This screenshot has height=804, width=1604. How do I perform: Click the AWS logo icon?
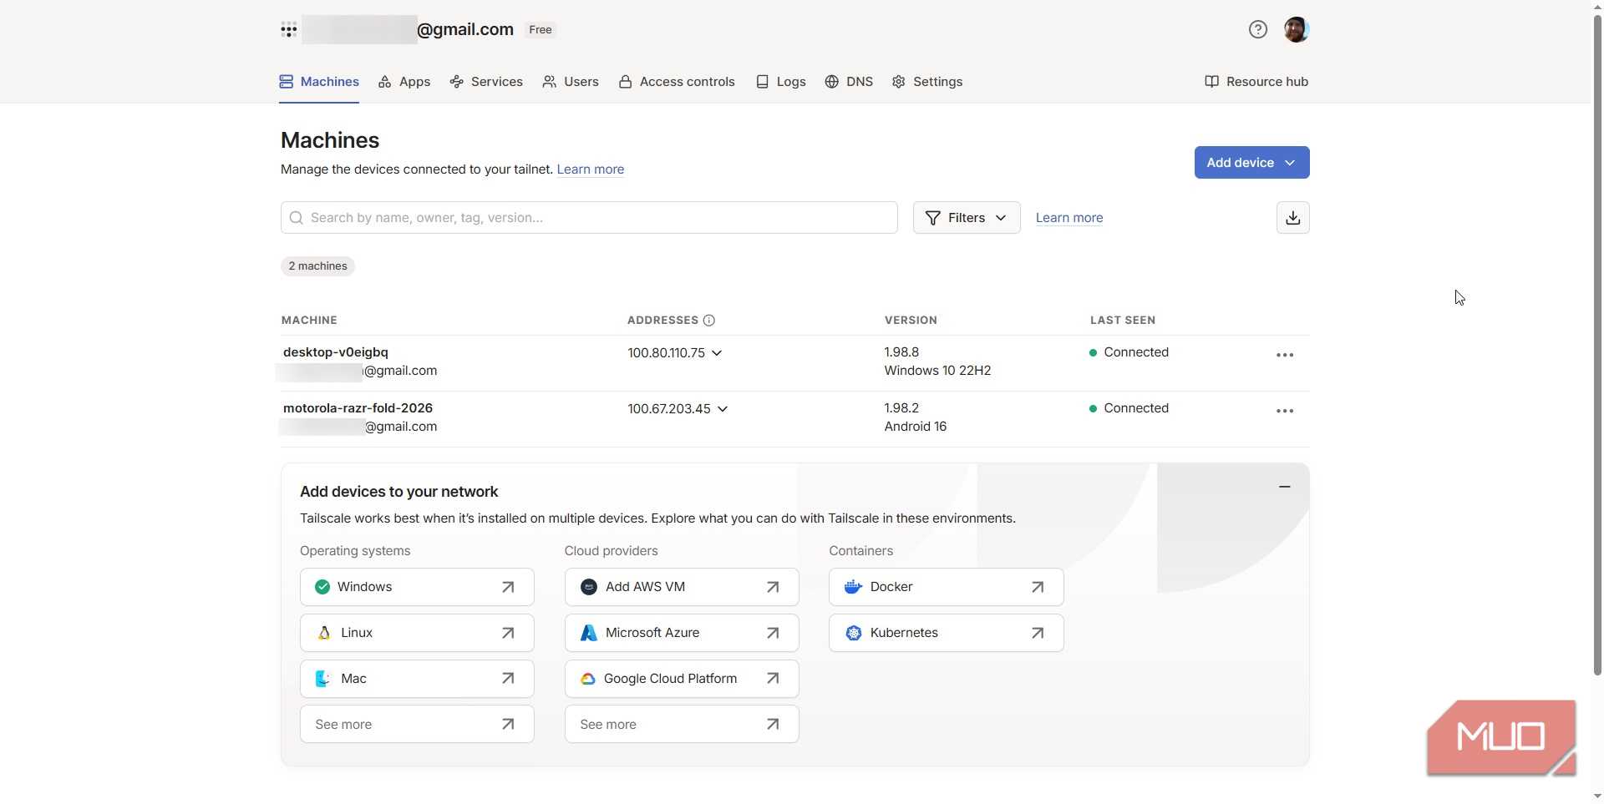[588, 587]
